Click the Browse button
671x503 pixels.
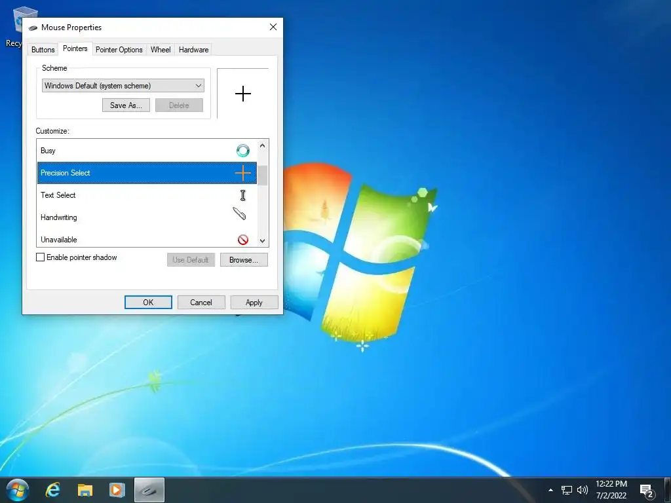(x=244, y=259)
